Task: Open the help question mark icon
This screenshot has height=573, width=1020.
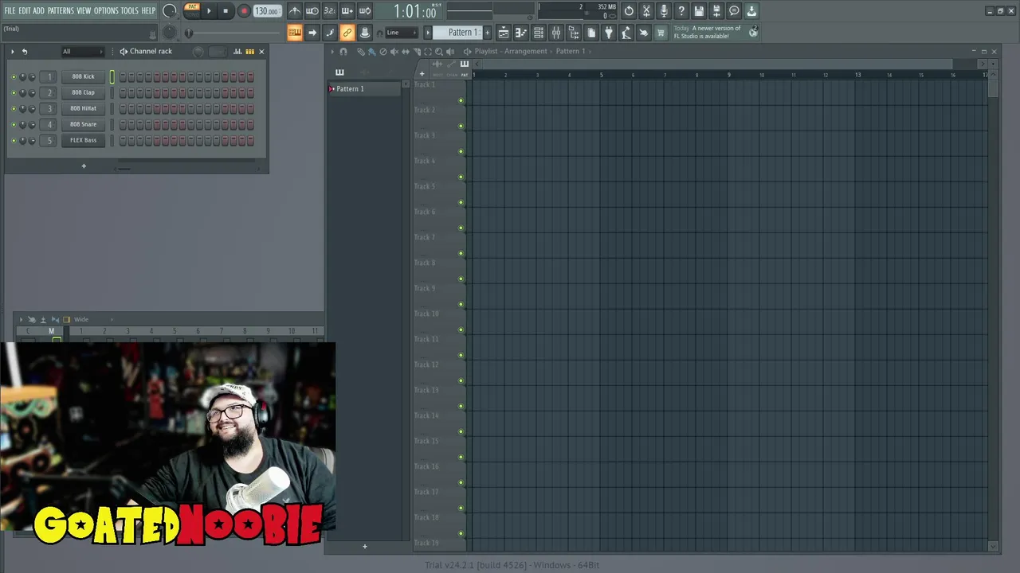Action: 681,11
